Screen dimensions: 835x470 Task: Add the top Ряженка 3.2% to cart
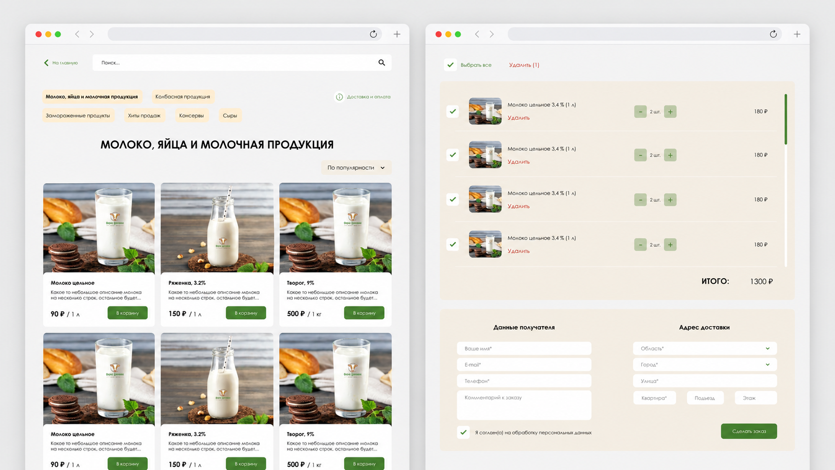pos(246,313)
